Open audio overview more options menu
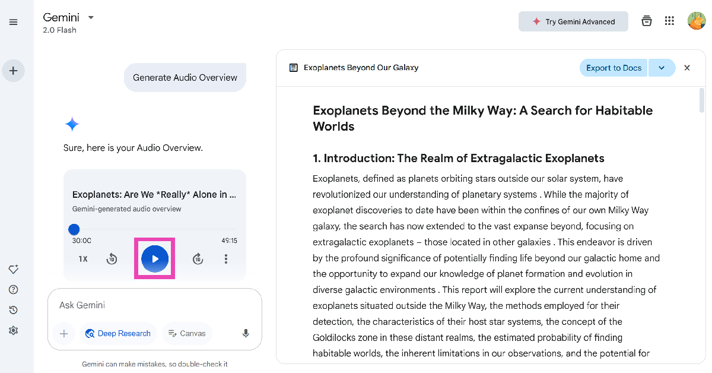 pos(226,259)
